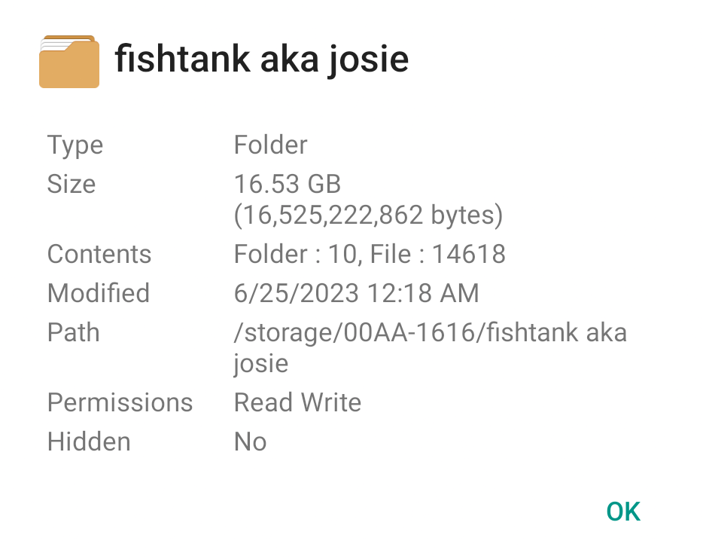Viewport: 703px width, 559px height.
Task: Click the Hidden value 'No'
Action: 250,441
